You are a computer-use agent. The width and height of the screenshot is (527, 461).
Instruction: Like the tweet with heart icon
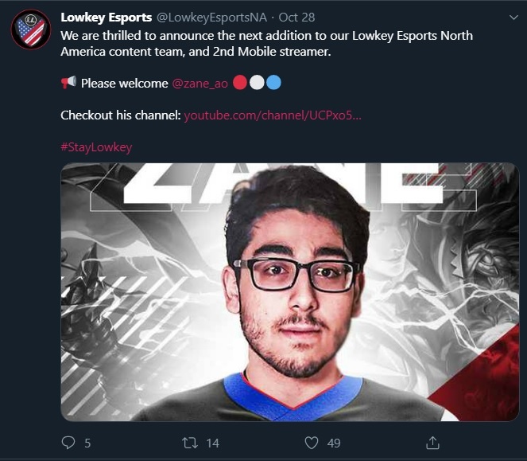coord(312,443)
